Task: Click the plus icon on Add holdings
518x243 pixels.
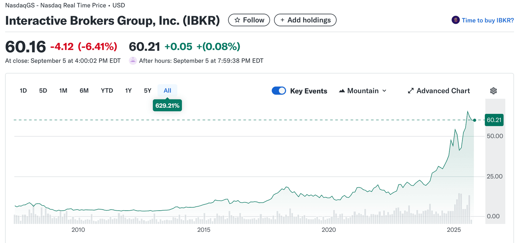Action: 282,20
